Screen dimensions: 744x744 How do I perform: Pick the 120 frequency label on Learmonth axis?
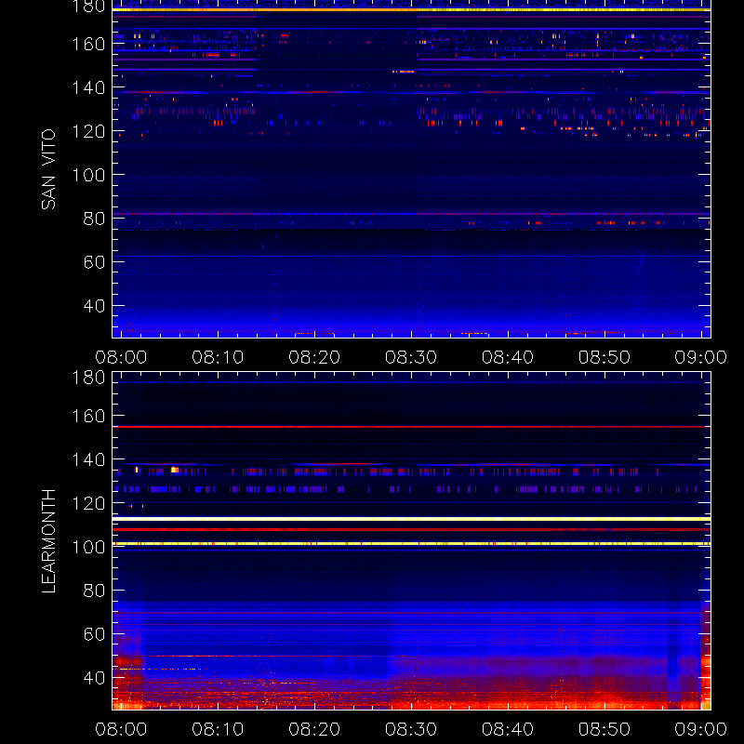[88, 503]
